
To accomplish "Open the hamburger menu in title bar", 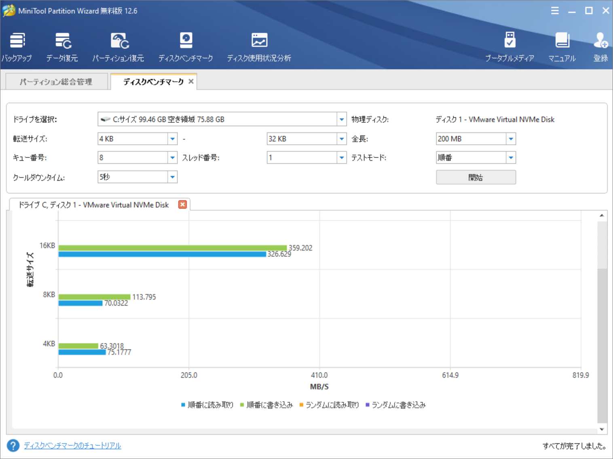I will pos(554,11).
